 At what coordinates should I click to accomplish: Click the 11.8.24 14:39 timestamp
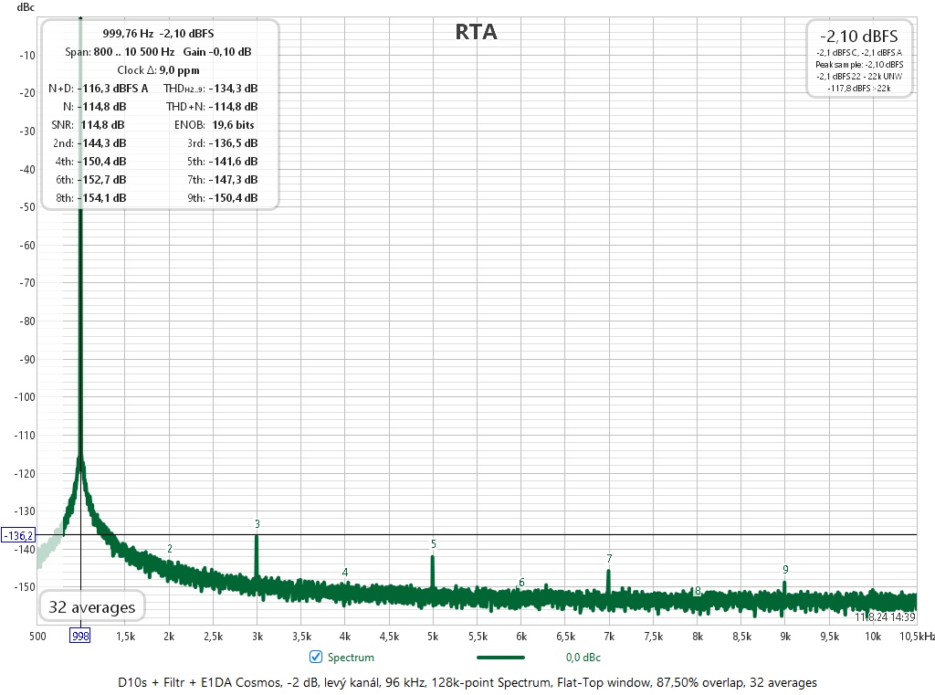(885, 616)
